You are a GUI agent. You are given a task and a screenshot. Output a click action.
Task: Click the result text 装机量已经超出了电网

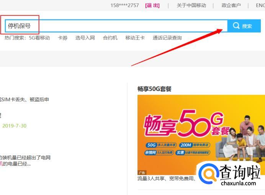click(26, 158)
